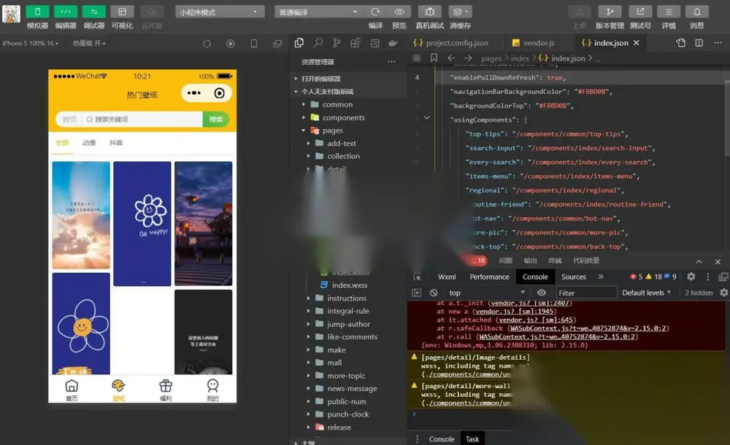The height and width of the screenshot is (445, 730).
Task: Open the 普通编译 compile mode dropdown
Action: [318, 12]
